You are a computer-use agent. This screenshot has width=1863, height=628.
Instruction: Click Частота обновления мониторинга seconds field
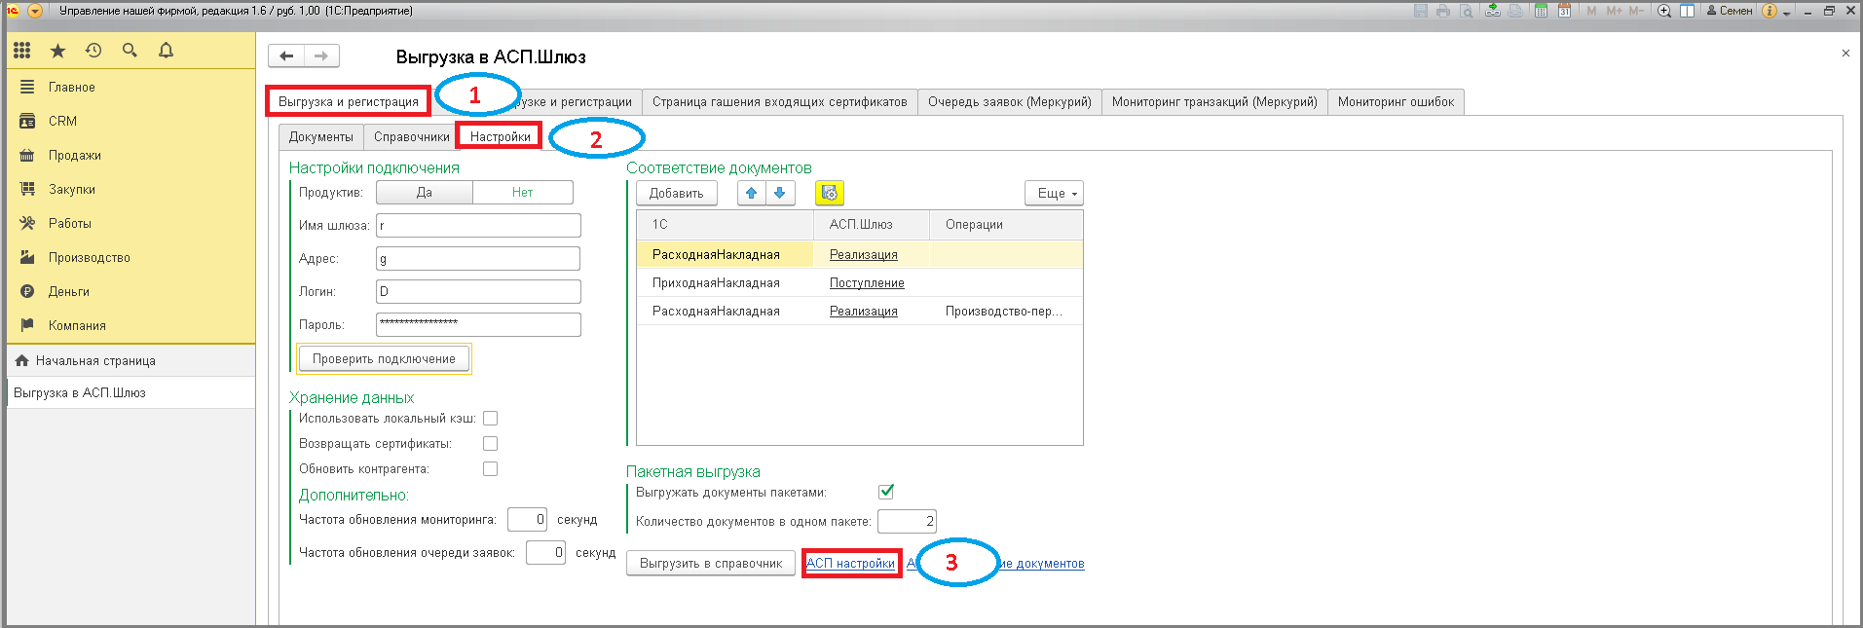[527, 519]
